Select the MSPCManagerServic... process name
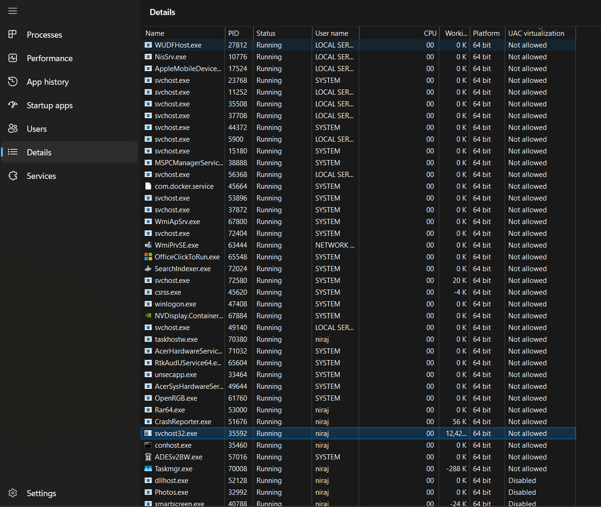This screenshot has width=601, height=507. click(x=189, y=163)
